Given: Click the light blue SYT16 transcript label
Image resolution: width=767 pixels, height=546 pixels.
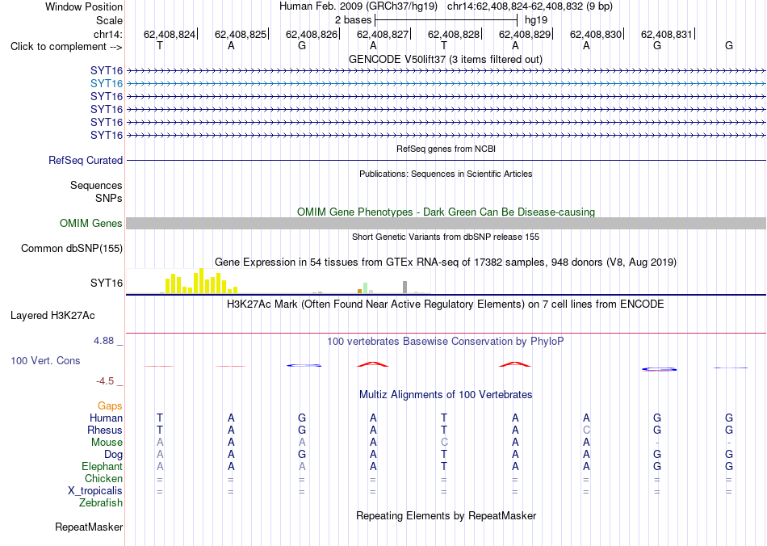Looking at the screenshot, I should 106,84.
